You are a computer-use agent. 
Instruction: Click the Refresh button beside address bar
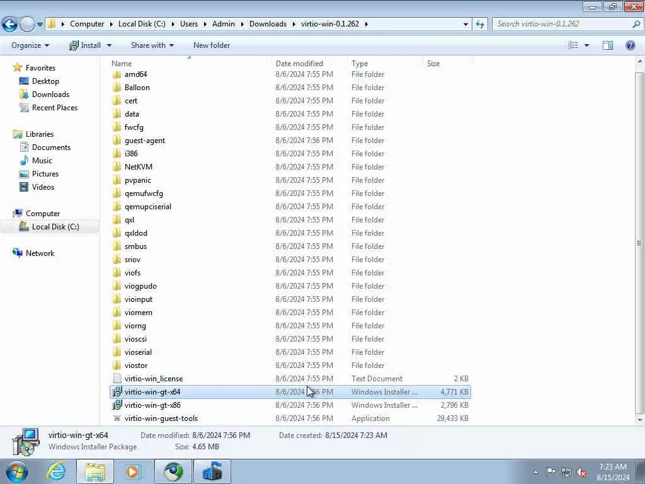click(x=479, y=25)
